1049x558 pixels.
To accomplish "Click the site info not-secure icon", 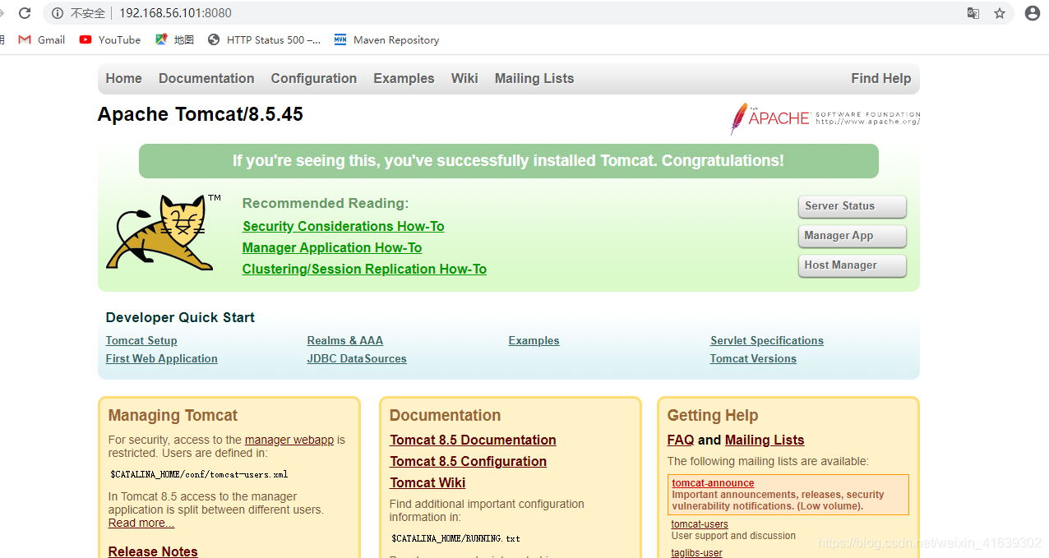I will tap(58, 13).
